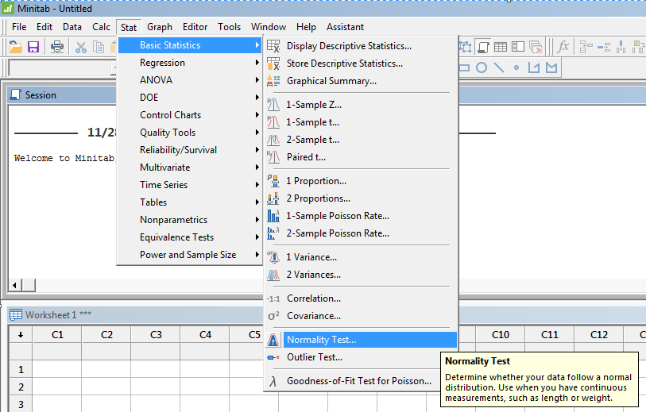Click the Correlation 1:1 icon

coord(273,298)
